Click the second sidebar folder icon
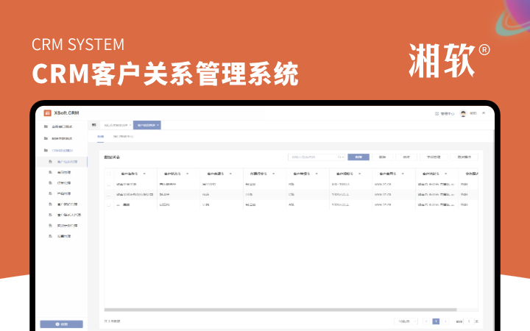 point(46,138)
